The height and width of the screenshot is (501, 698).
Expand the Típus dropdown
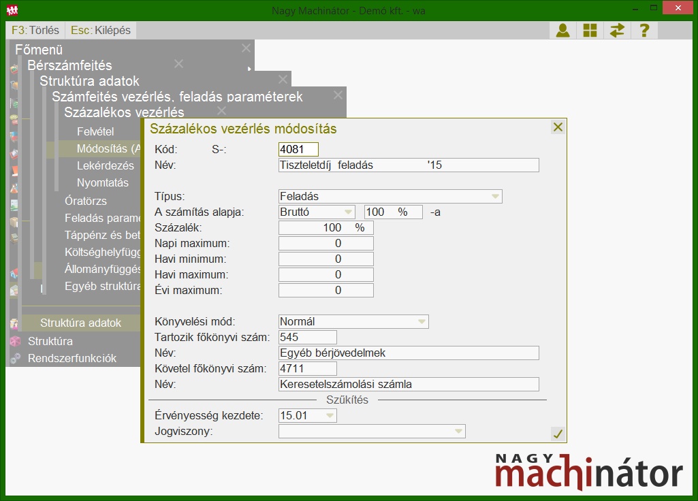click(x=495, y=197)
